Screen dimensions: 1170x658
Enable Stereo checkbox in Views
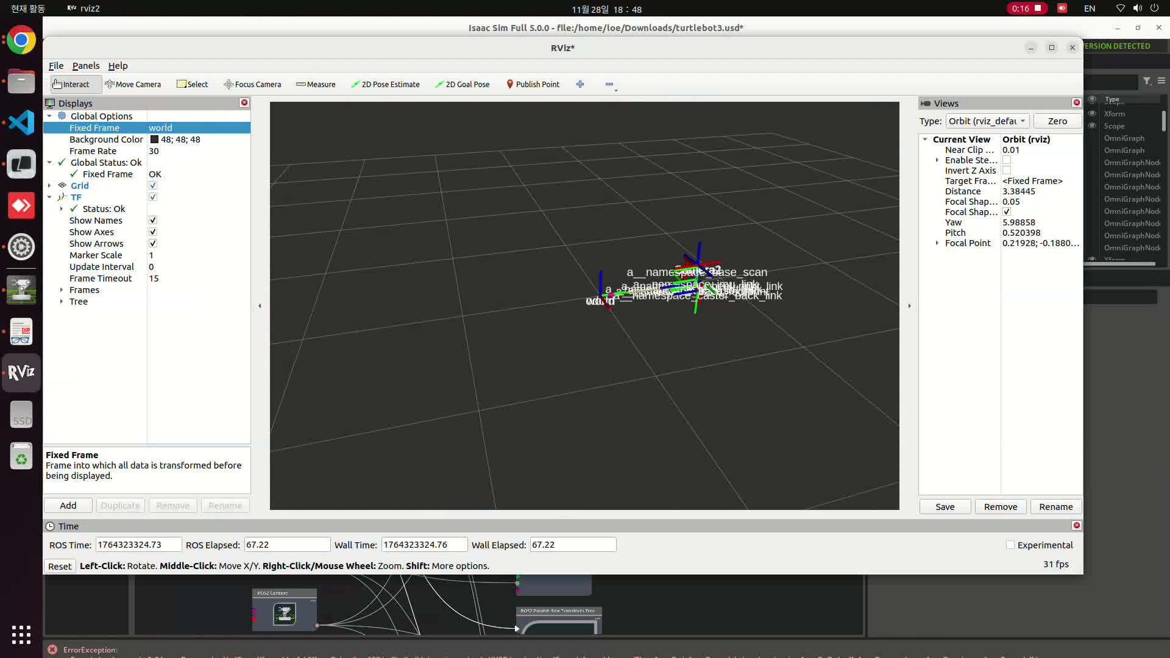click(x=1007, y=160)
